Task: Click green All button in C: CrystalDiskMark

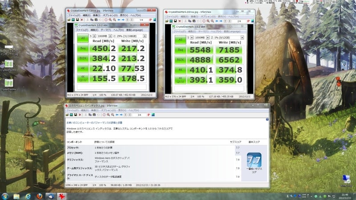Action: click(x=83, y=38)
